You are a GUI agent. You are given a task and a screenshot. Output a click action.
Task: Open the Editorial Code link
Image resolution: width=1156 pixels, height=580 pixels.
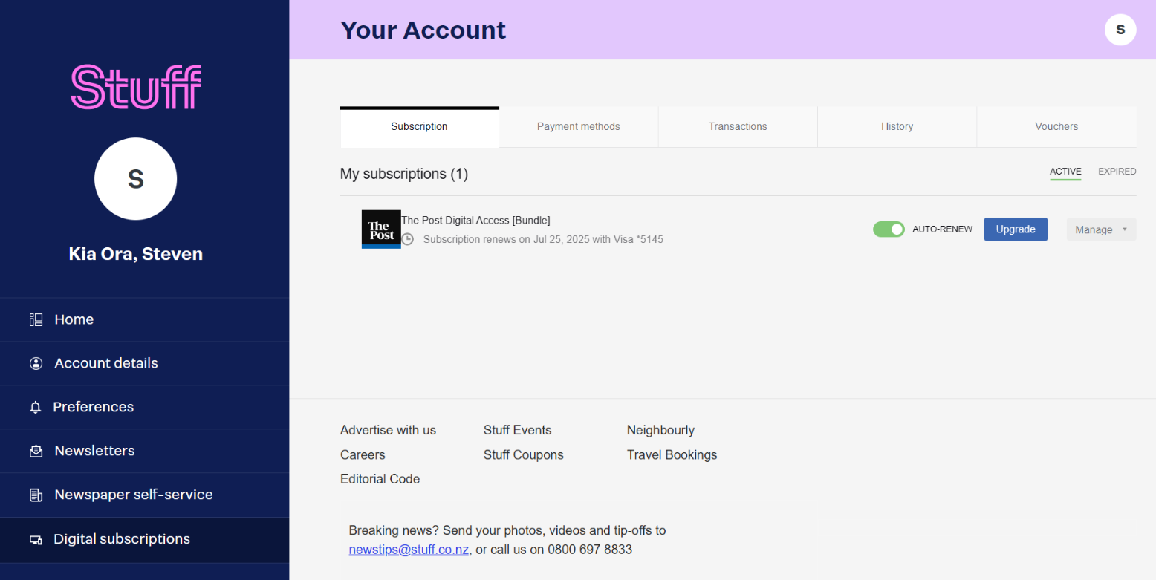click(380, 479)
